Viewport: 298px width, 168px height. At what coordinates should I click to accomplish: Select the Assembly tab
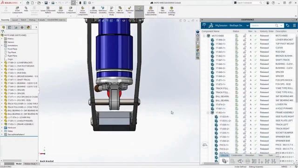coord(5,20)
